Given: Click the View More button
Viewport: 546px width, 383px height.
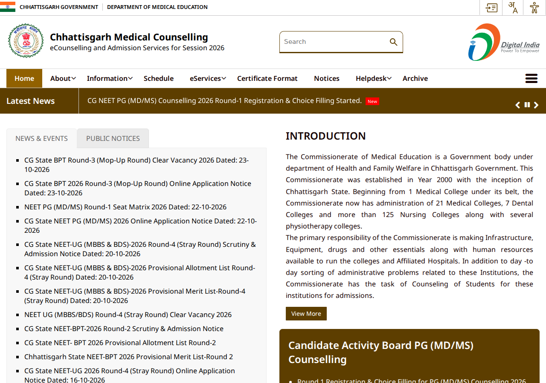Looking at the screenshot, I should click(x=306, y=314).
